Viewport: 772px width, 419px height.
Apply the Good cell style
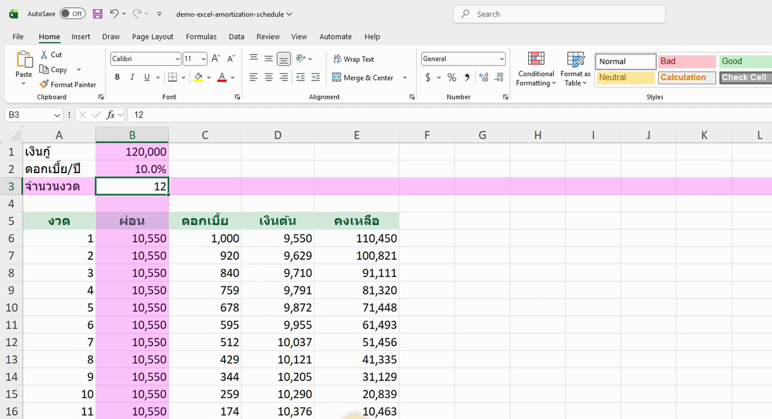(746, 61)
